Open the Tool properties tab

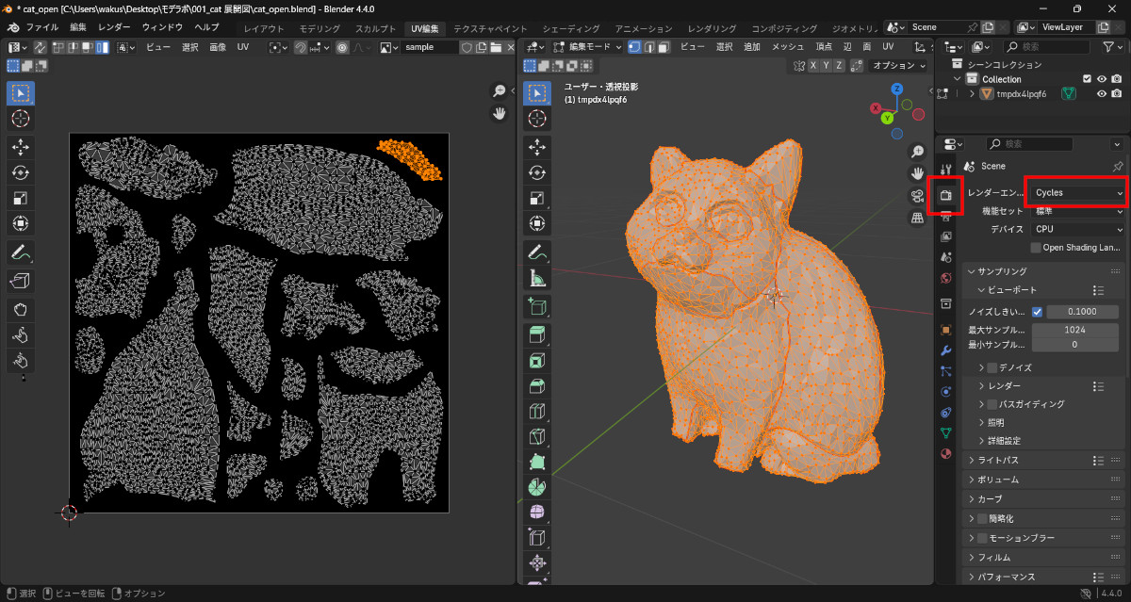(x=946, y=170)
